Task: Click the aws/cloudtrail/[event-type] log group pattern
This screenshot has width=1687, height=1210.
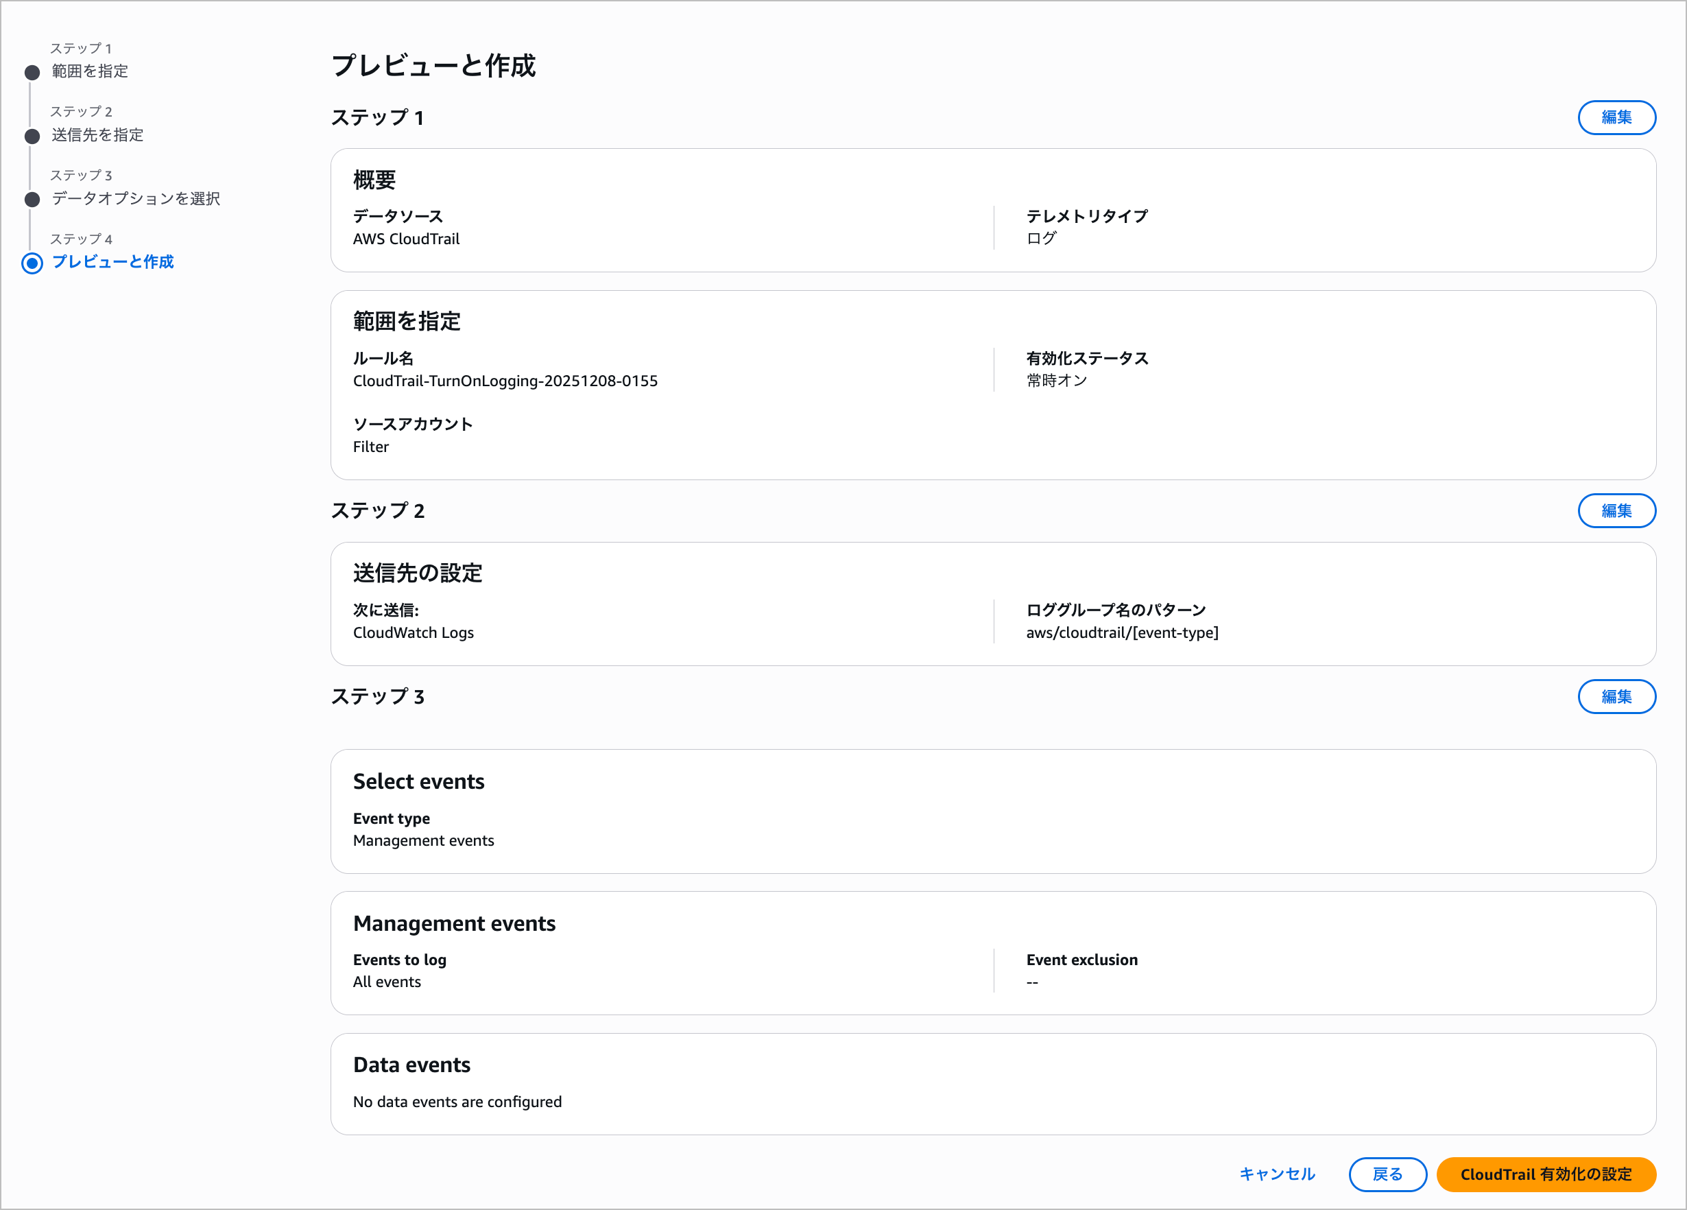Action: point(1122,632)
